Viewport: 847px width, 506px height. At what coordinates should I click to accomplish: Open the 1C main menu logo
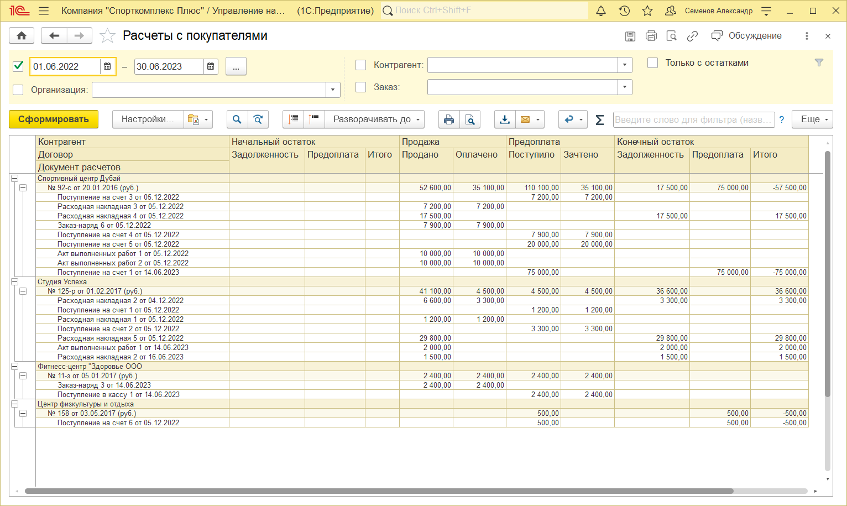19,11
